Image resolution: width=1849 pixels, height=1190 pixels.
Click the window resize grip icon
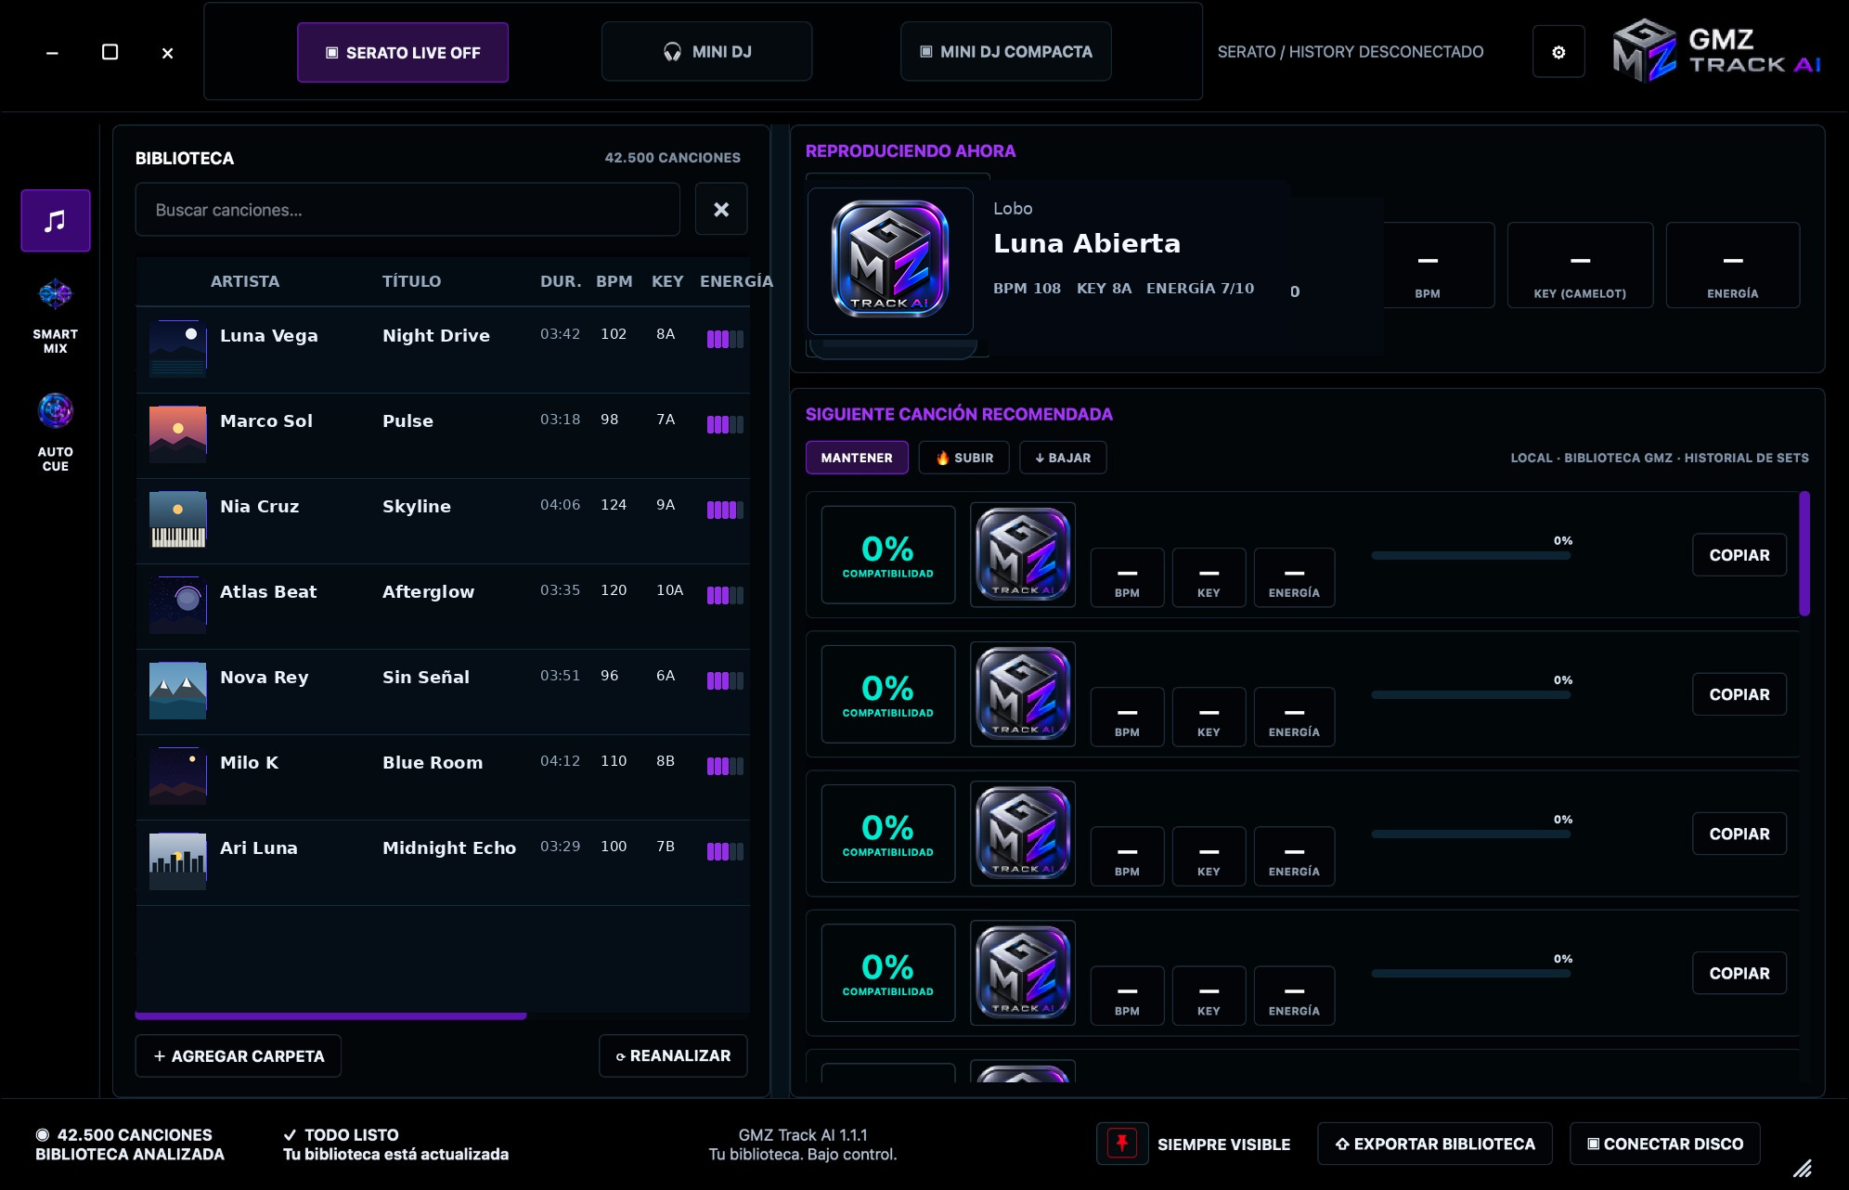(x=1802, y=1169)
